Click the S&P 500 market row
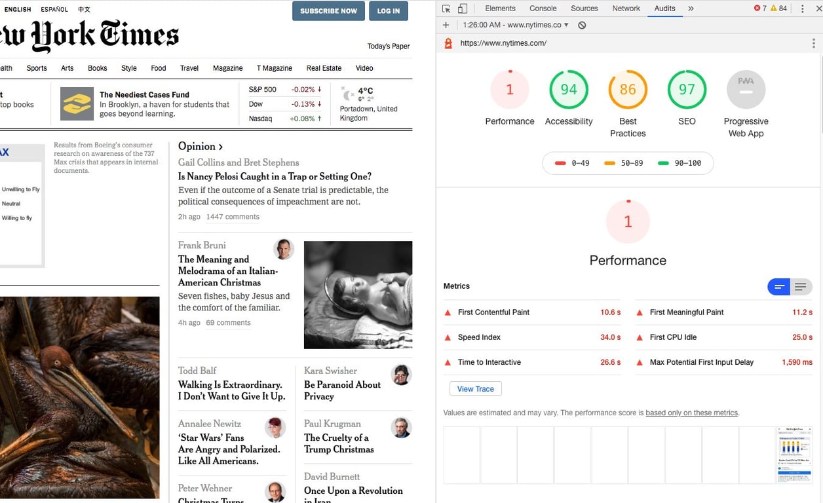823x503 pixels. point(285,90)
